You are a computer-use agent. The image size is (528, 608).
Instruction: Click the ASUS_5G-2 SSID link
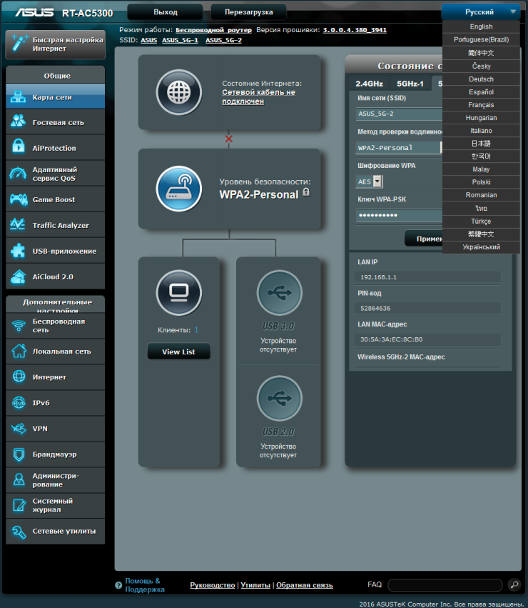click(x=223, y=40)
